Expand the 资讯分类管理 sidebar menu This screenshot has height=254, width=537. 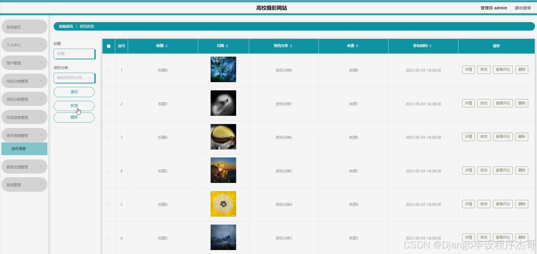point(24,99)
